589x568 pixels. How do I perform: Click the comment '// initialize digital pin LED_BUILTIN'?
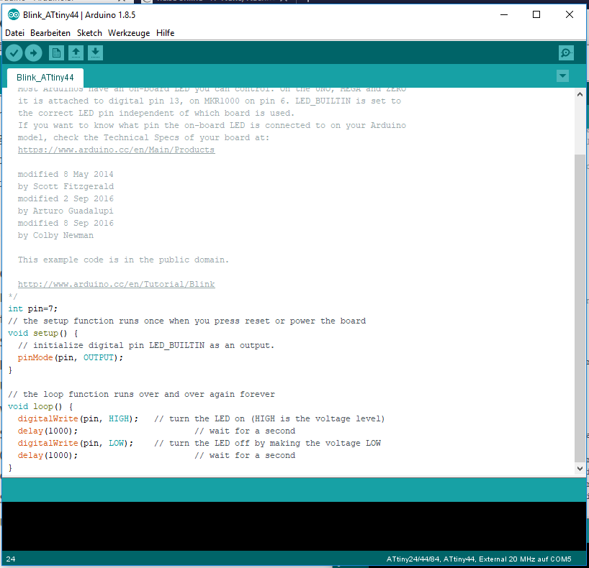(146, 345)
